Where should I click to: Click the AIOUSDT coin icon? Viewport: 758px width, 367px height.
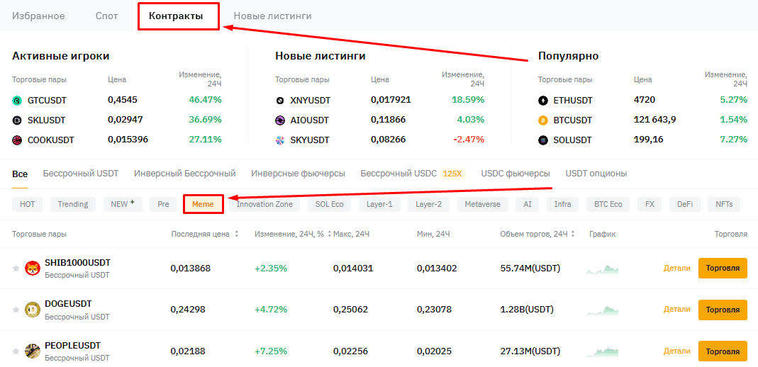click(x=280, y=120)
